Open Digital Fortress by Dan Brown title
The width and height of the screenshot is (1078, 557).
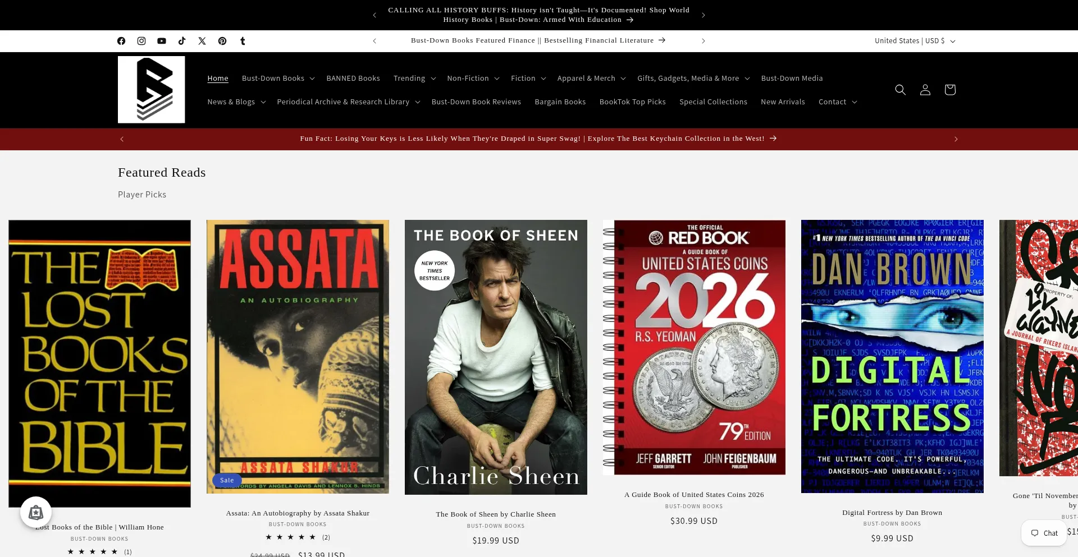click(x=892, y=513)
